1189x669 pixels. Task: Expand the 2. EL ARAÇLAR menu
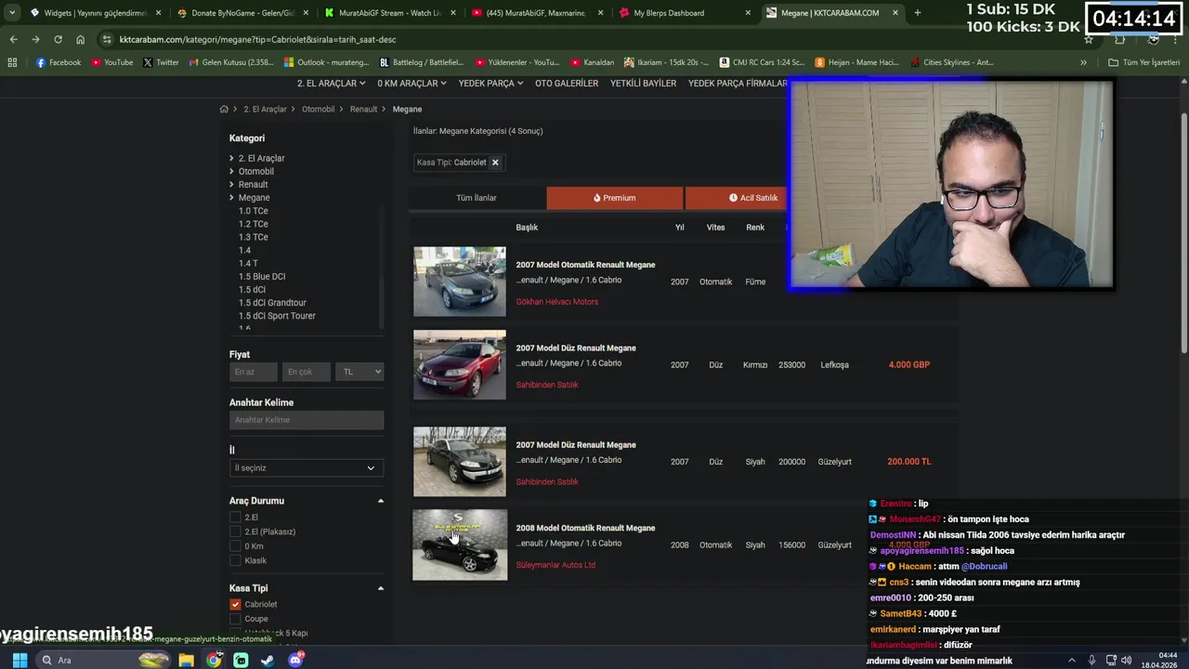click(x=332, y=83)
